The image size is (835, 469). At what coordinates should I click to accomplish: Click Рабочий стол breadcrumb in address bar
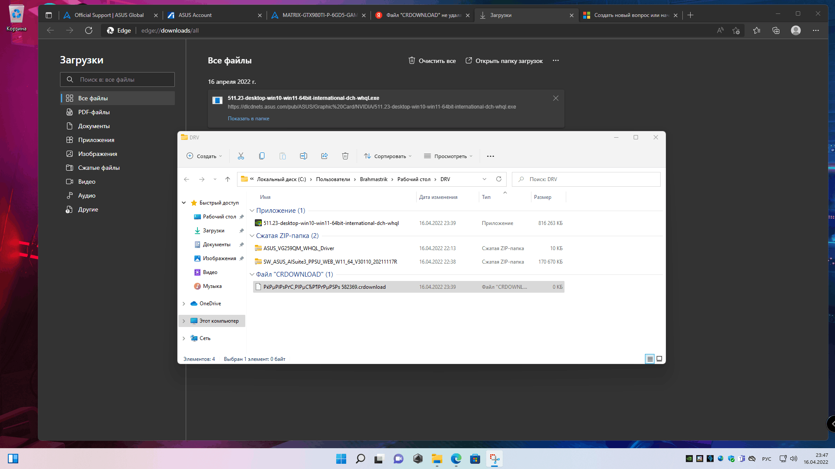coord(414,179)
